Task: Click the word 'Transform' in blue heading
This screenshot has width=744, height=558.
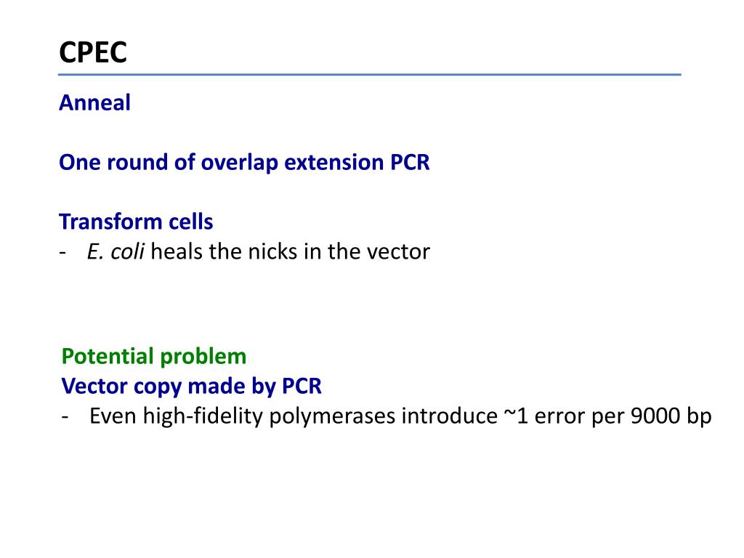Action: [110, 222]
